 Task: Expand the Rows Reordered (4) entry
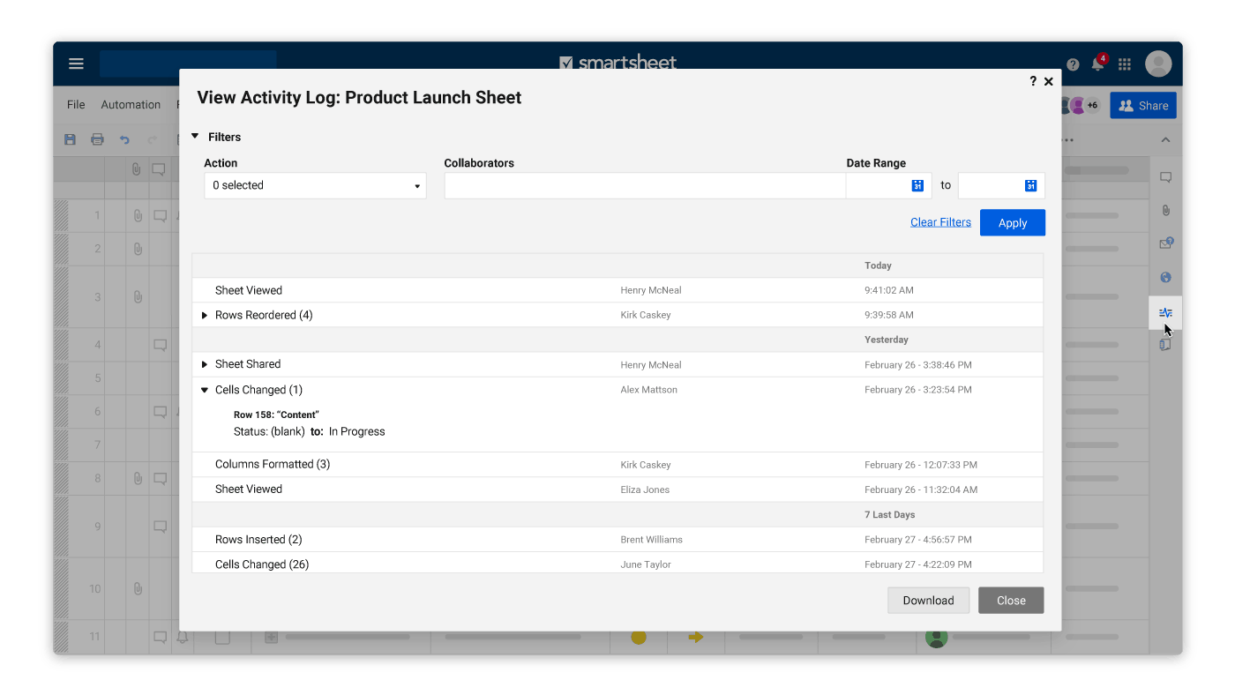[x=205, y=315]
